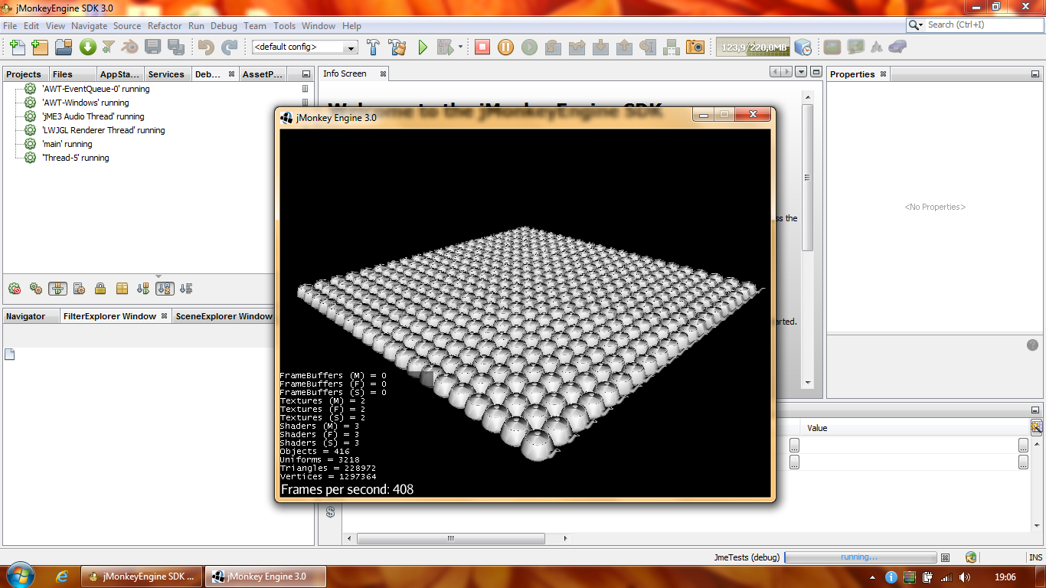Viewport: 1046px width, 588px height.
Task: Maximize the editor window group button
Action: (x=816, y=71)
